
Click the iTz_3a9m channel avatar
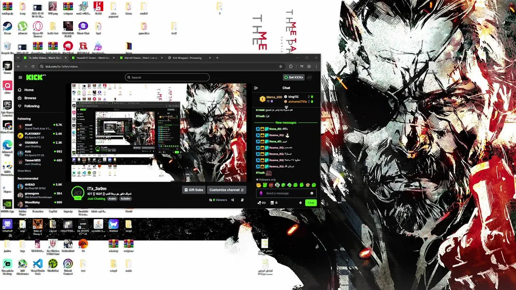point(77,193)
